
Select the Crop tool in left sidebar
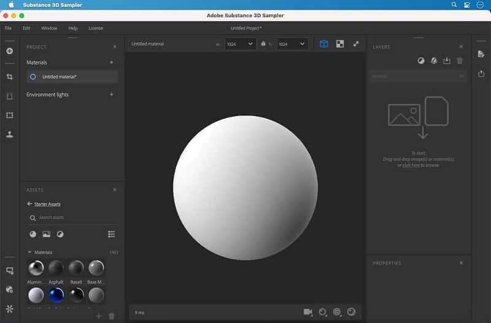[x=9, y=77]
